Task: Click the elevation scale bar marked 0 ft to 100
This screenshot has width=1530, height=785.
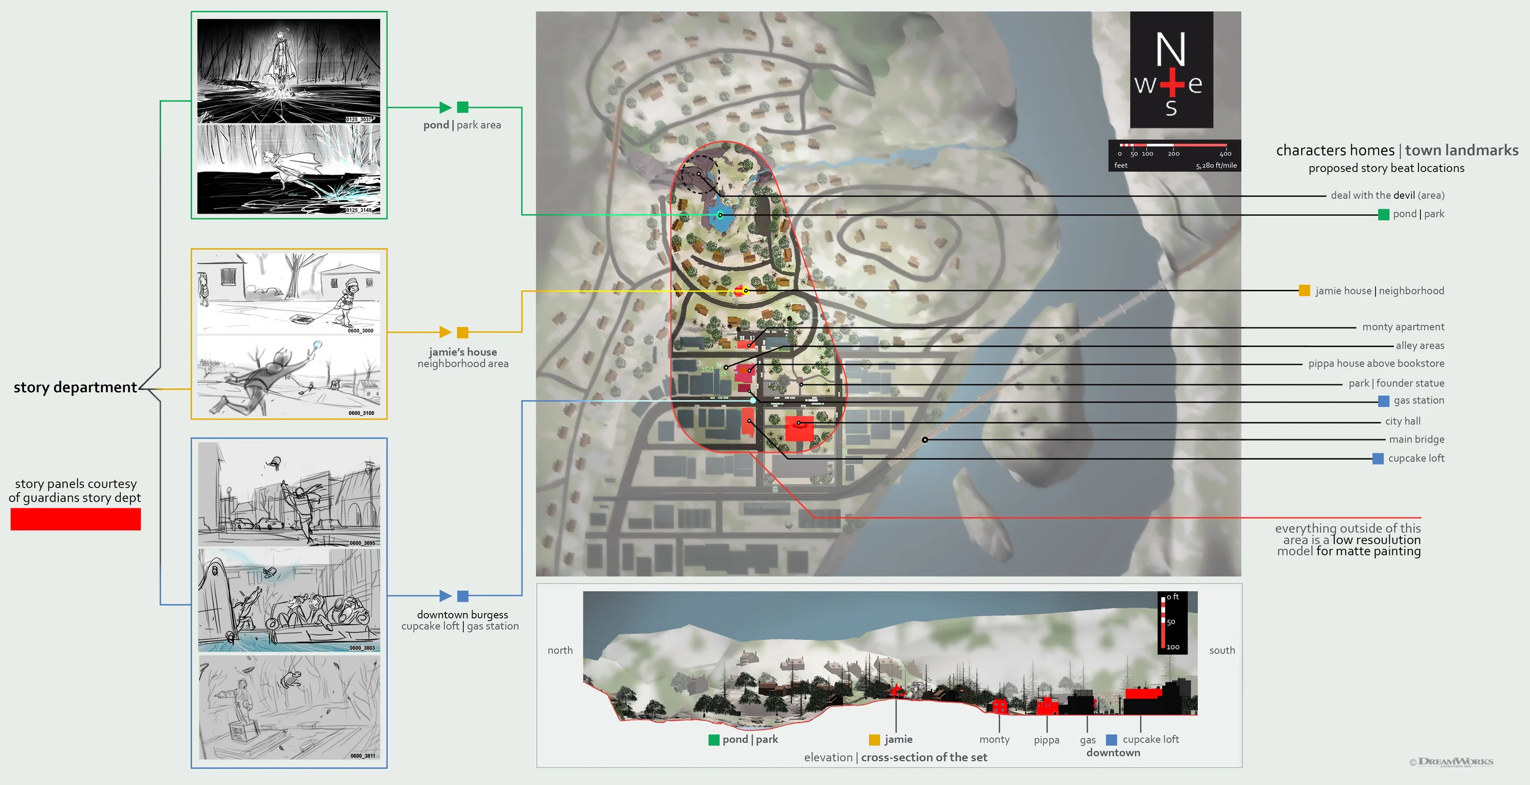Action: [1173, 622]
